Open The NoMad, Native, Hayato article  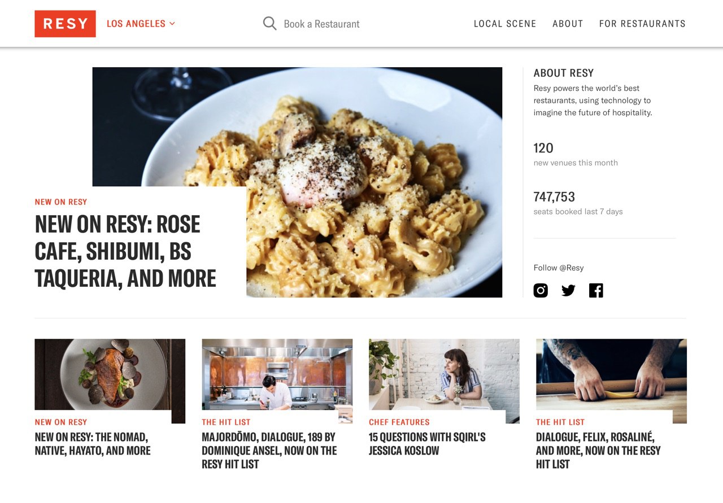[x=93, y=444]
